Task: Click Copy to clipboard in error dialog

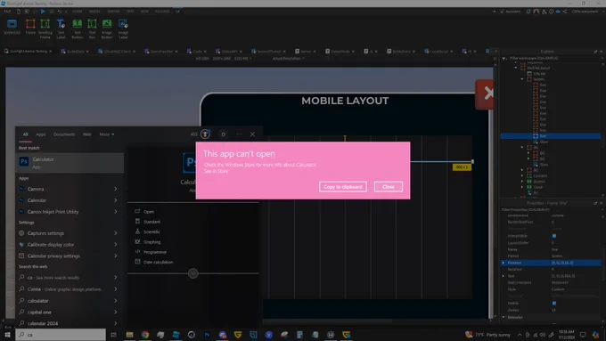Action: tap(343, 187)
